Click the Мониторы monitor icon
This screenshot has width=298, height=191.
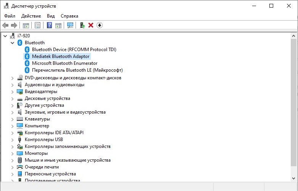(x=20, y=153)
